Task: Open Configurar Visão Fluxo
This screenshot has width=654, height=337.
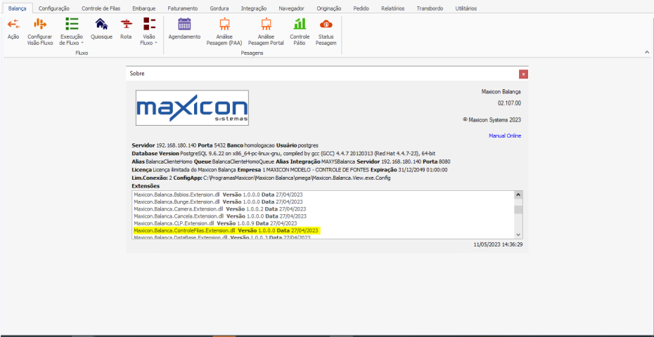Action: (x=40, y=32)
